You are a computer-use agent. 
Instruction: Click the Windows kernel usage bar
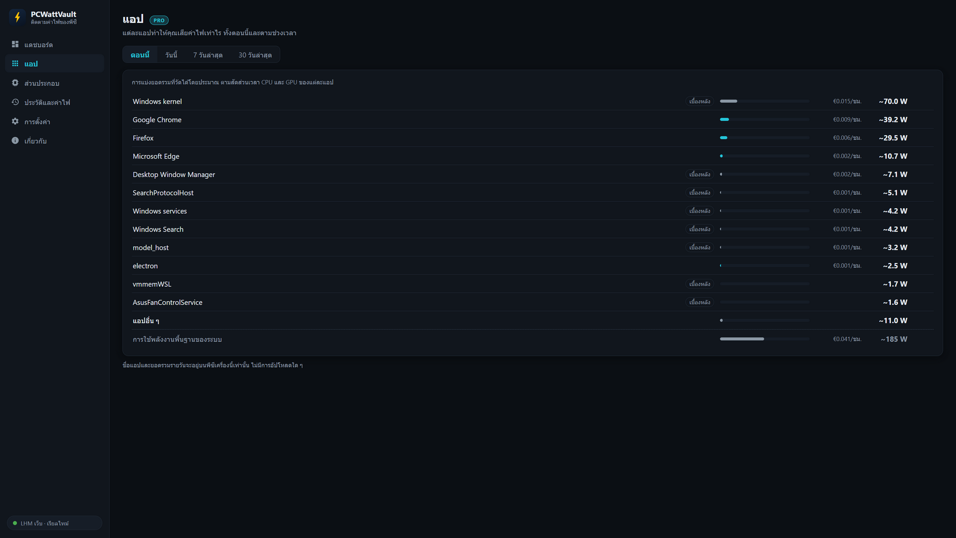[764, 101]
